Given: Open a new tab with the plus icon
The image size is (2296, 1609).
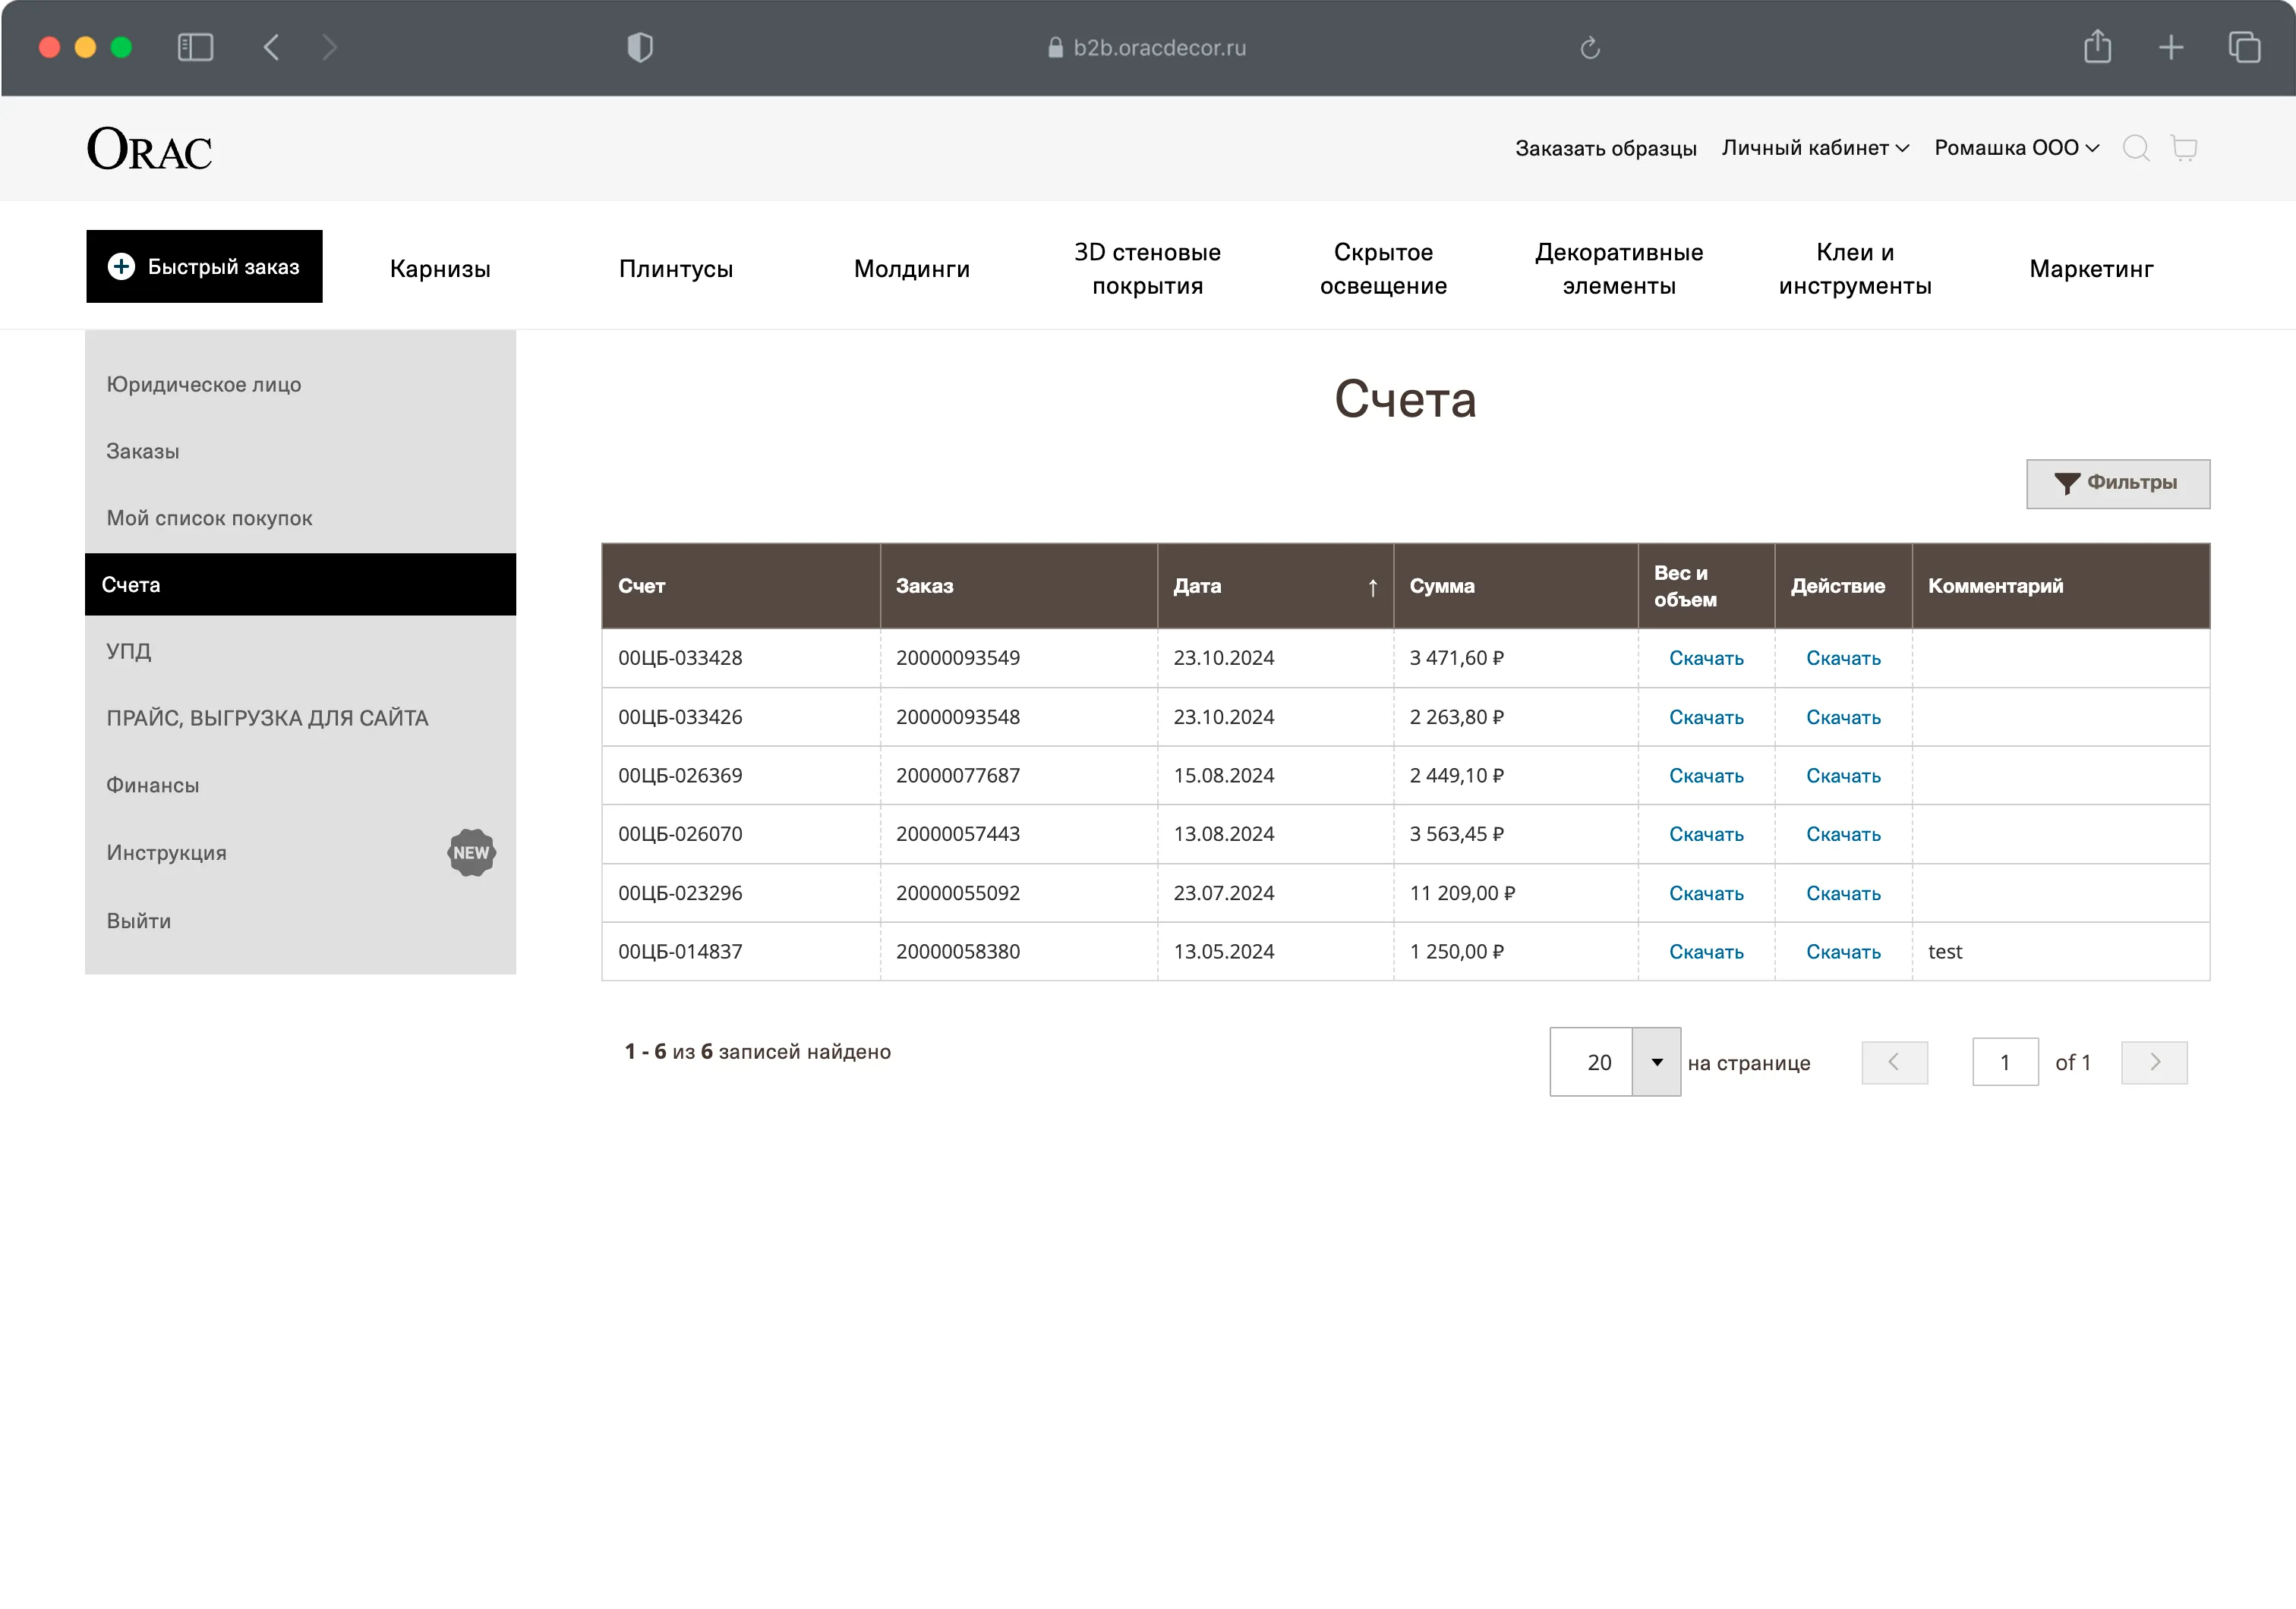Looking at the screenshot, I should click(x=2171, y=47).
